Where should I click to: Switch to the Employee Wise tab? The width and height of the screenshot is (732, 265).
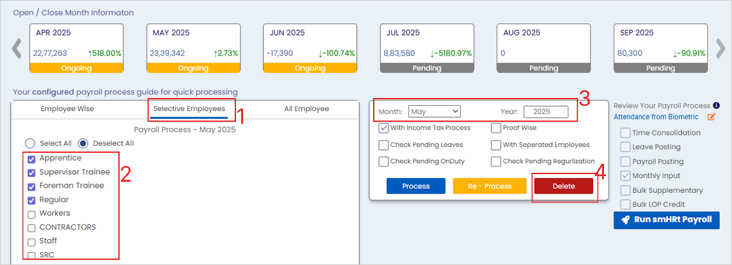[67, 109]
